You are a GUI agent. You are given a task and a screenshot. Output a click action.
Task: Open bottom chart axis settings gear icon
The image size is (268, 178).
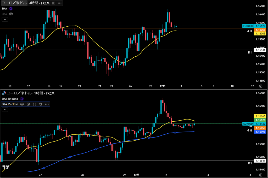tap(260, 175)
